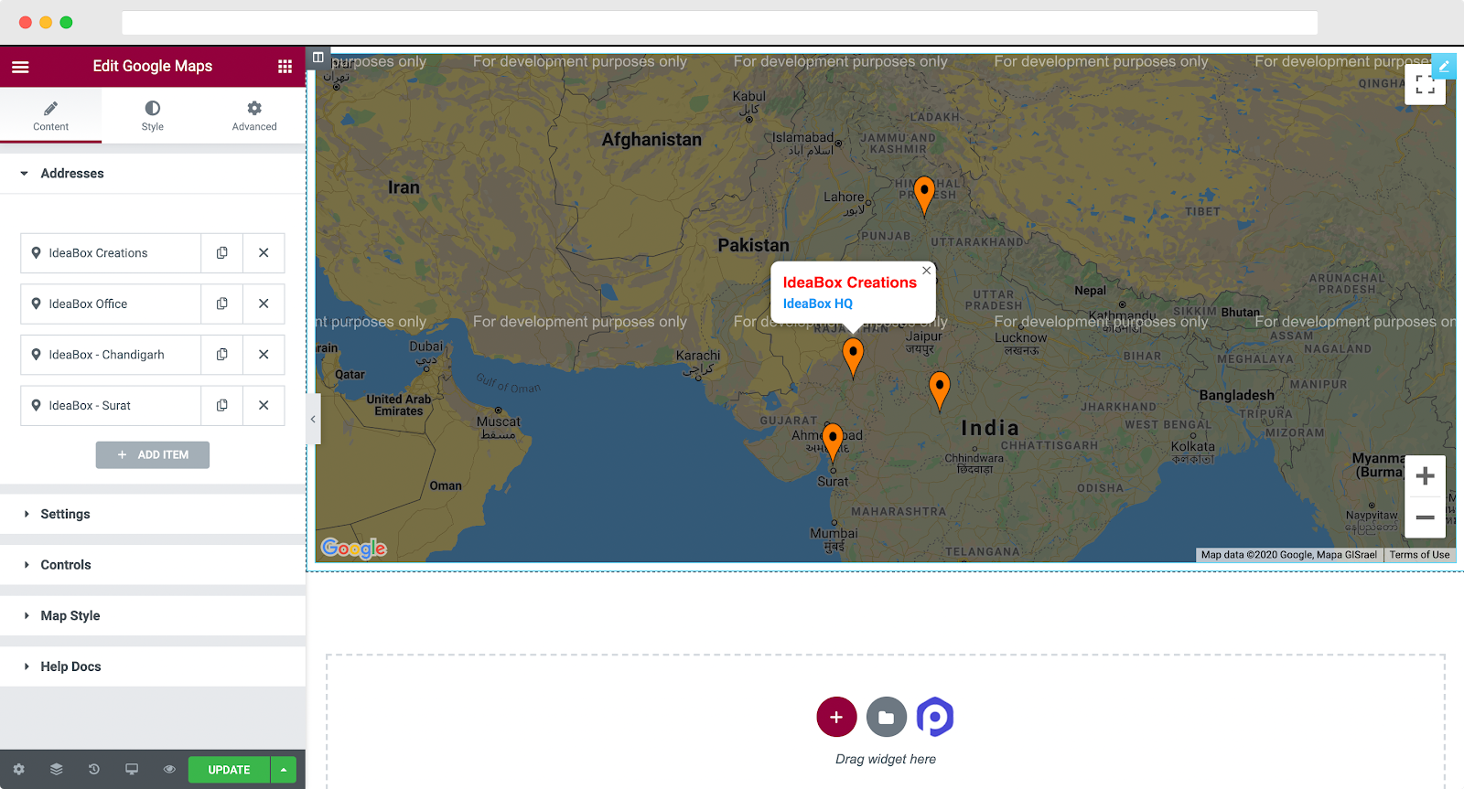Click the Add Item button
This screenshot has height=789, width=1464.
(153, 455)
